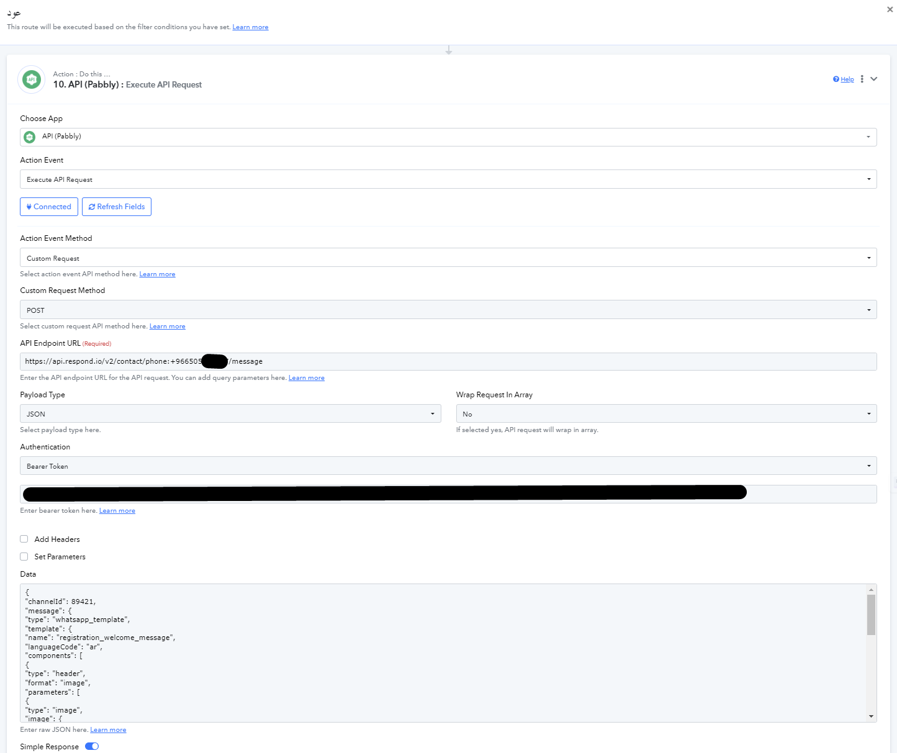Toggle the Simple Response switch

click(x=92, y=746)
